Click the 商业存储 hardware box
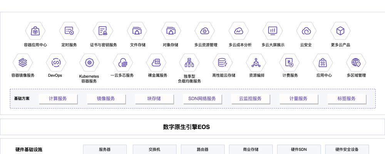 coord(251,149)
